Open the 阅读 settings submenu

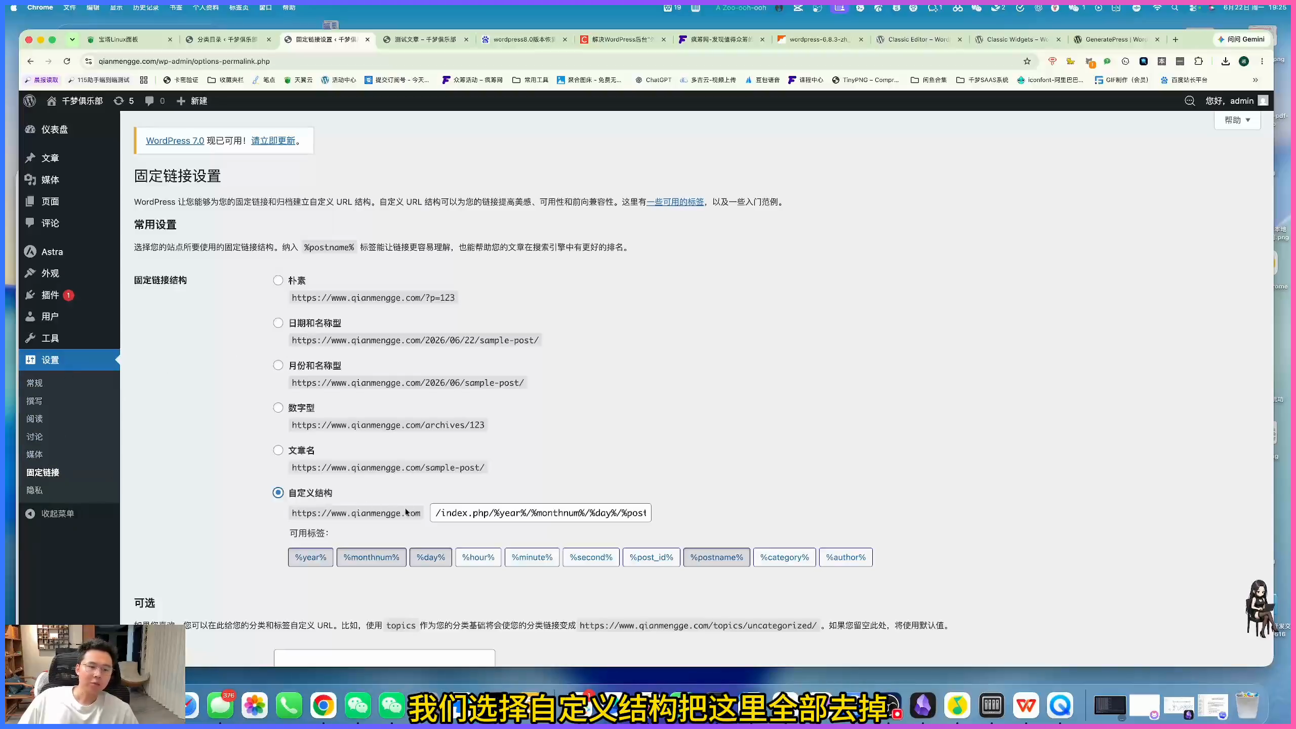tap(34, 419)
